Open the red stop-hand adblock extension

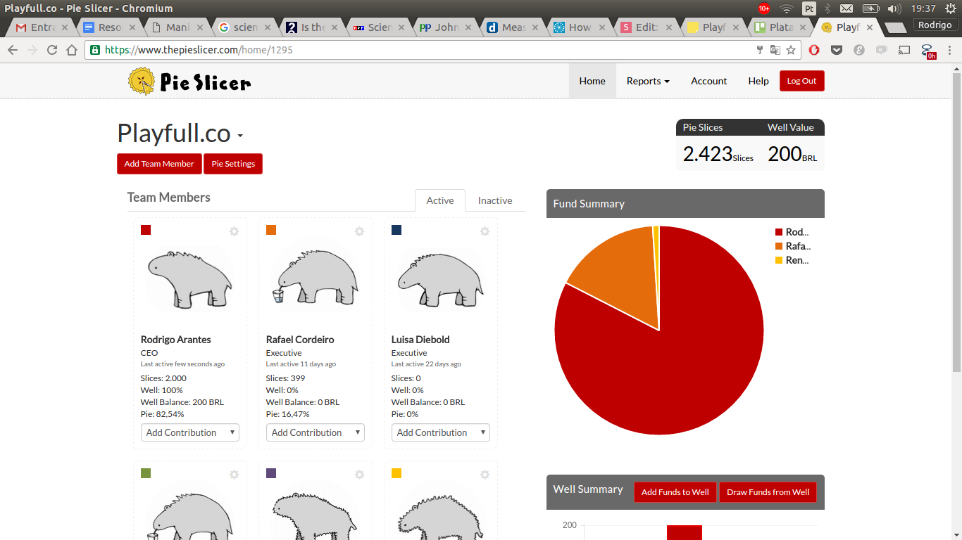coord(814,50)
